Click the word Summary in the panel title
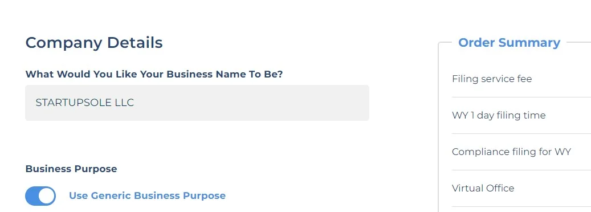The width and height of the screenshot is (591, 212). 529,43
